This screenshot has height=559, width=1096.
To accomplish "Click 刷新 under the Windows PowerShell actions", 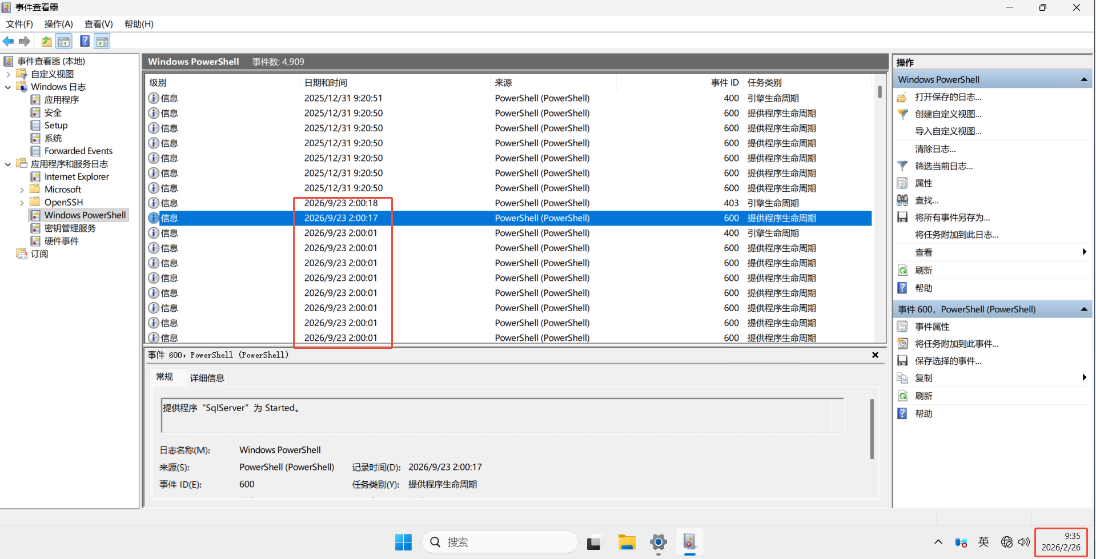I will click(x=924, y=271).
